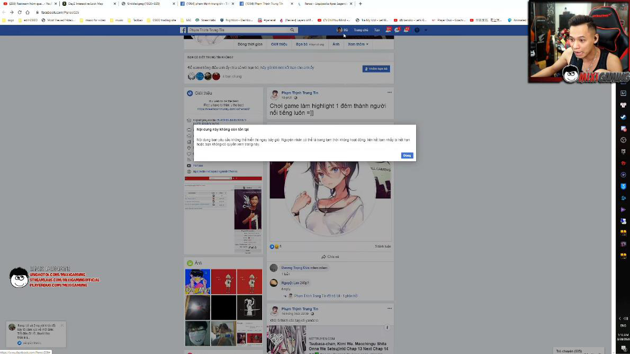
Task: Open new browser tab with plus icon
Action: (361, 4)
